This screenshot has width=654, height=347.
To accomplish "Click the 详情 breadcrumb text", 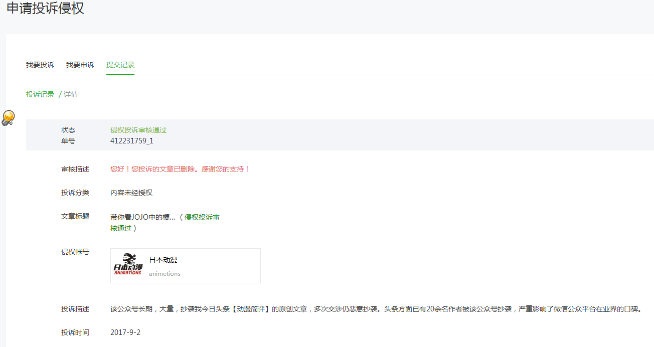I will [x=71, y=94].
